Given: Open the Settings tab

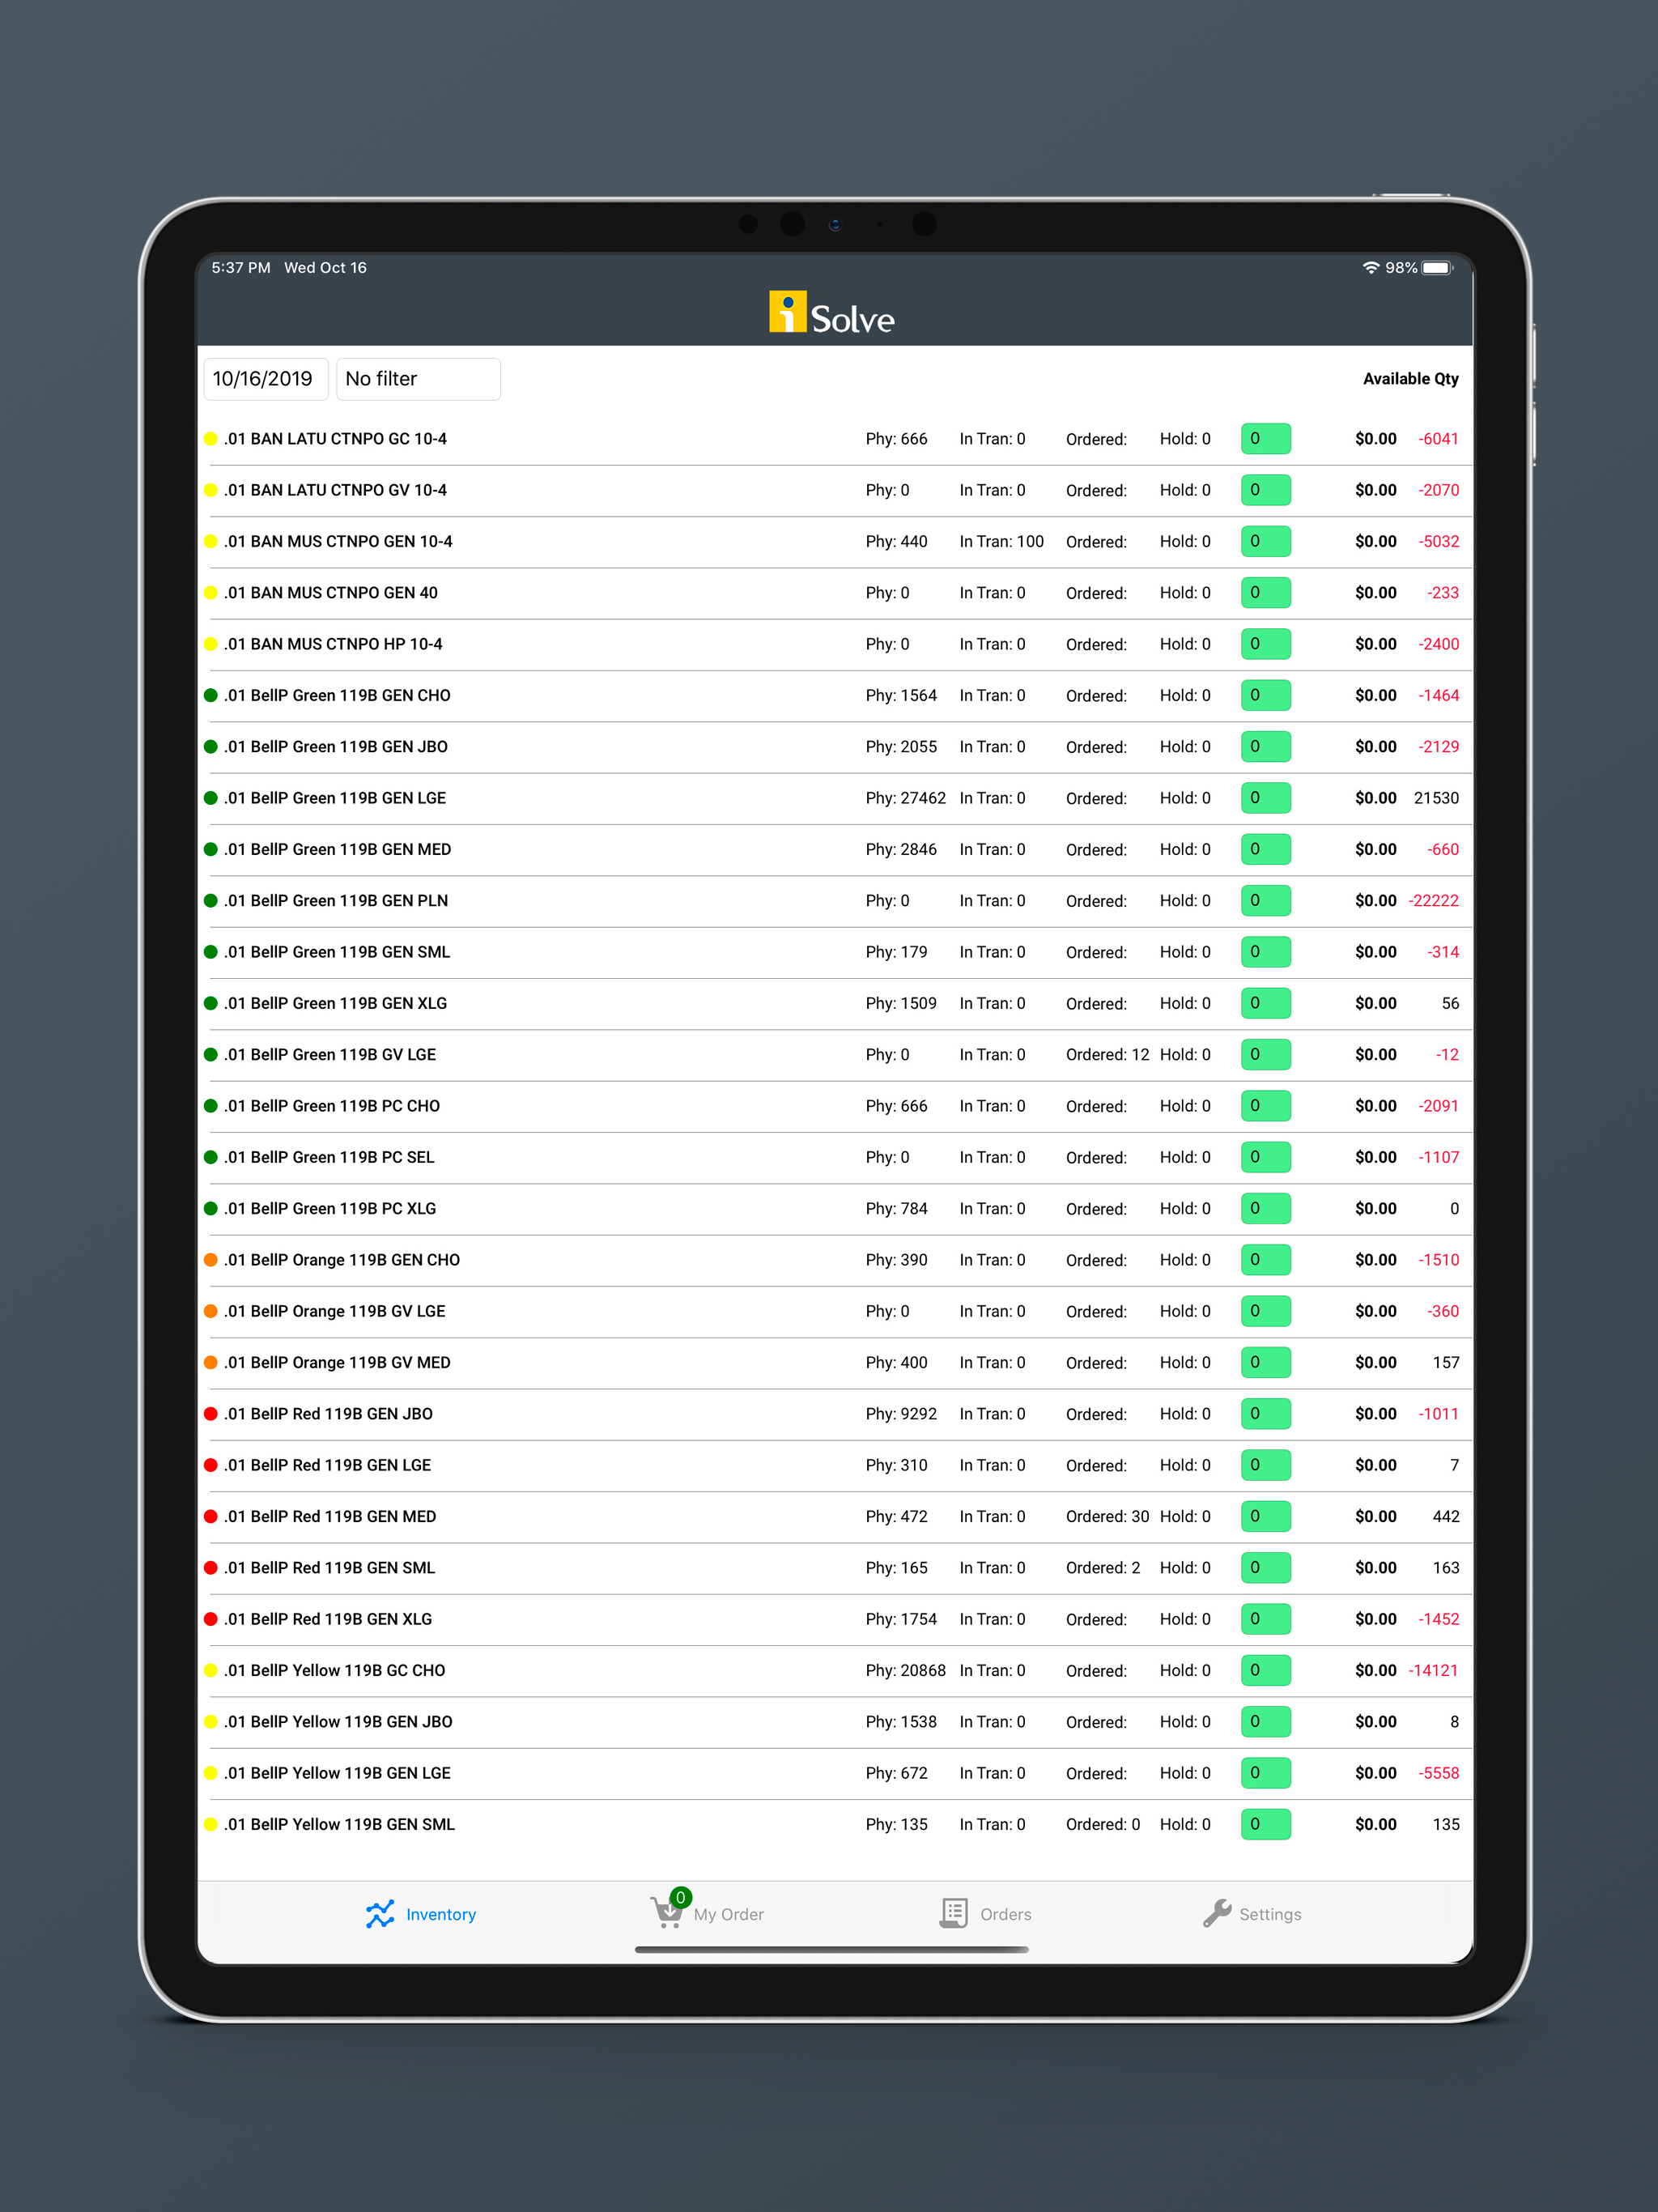Looking at the screenshot, I should (1252, 1914).
